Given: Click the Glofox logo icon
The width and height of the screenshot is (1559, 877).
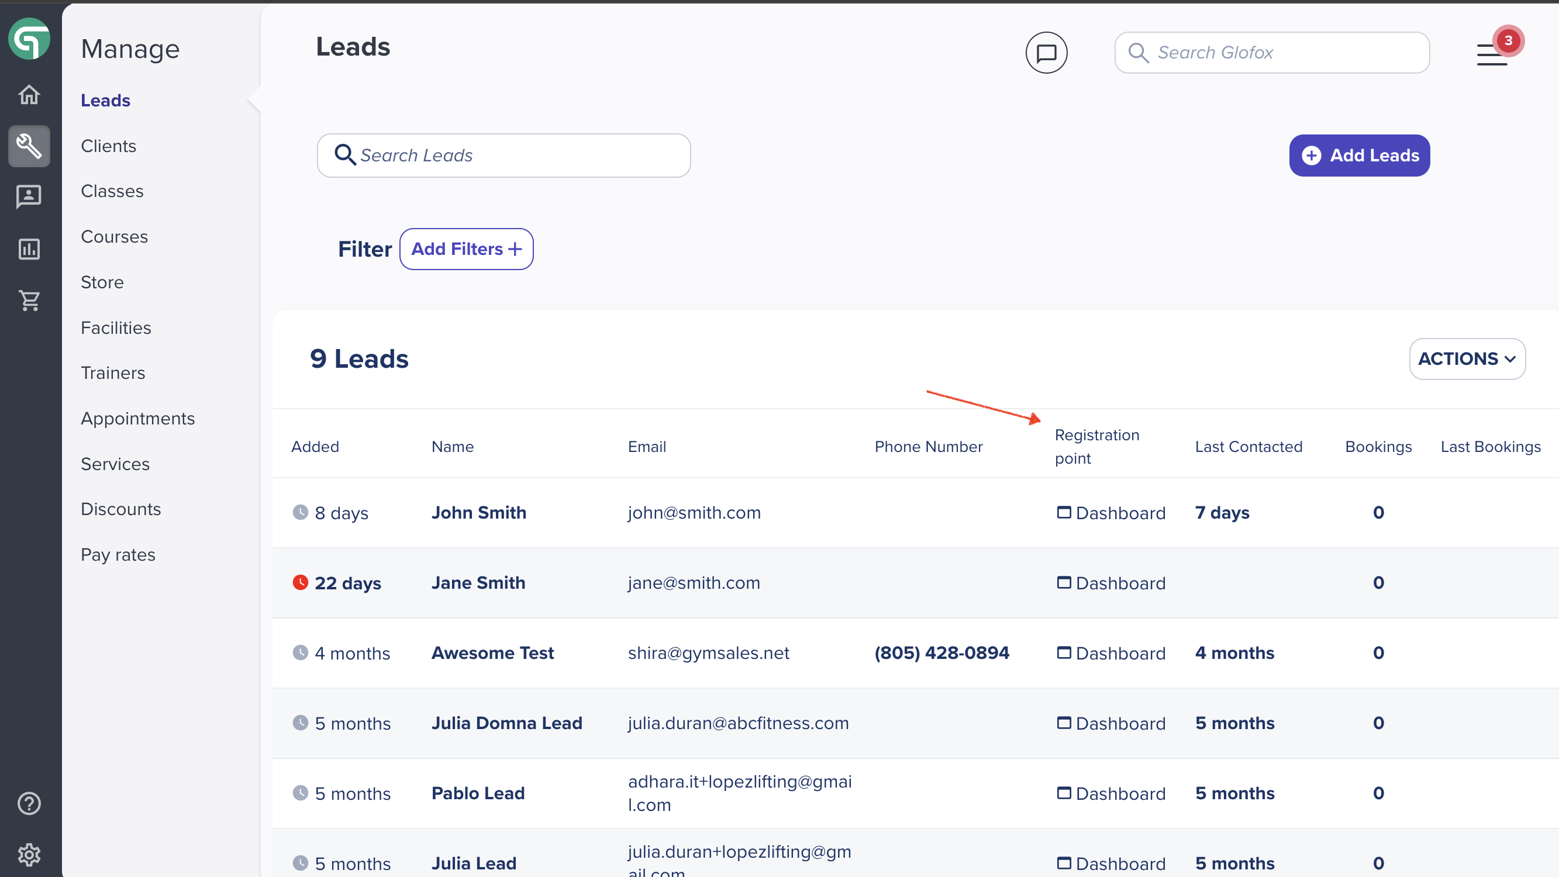Looking at the screenshot, I should [x=29, y=39].
